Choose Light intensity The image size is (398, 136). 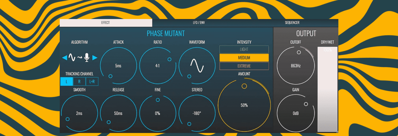pos(244,49)
